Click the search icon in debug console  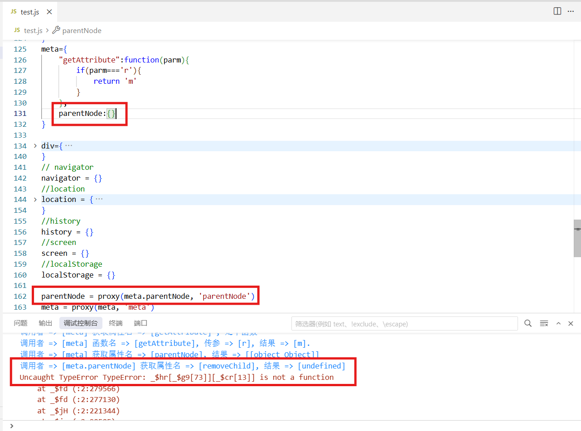528,323
